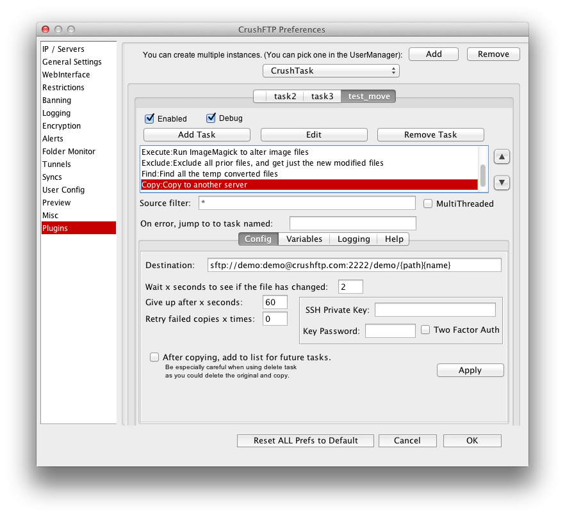Open Misc section
The width and height of the screenshot is (565, 517).
click(79, 215)
